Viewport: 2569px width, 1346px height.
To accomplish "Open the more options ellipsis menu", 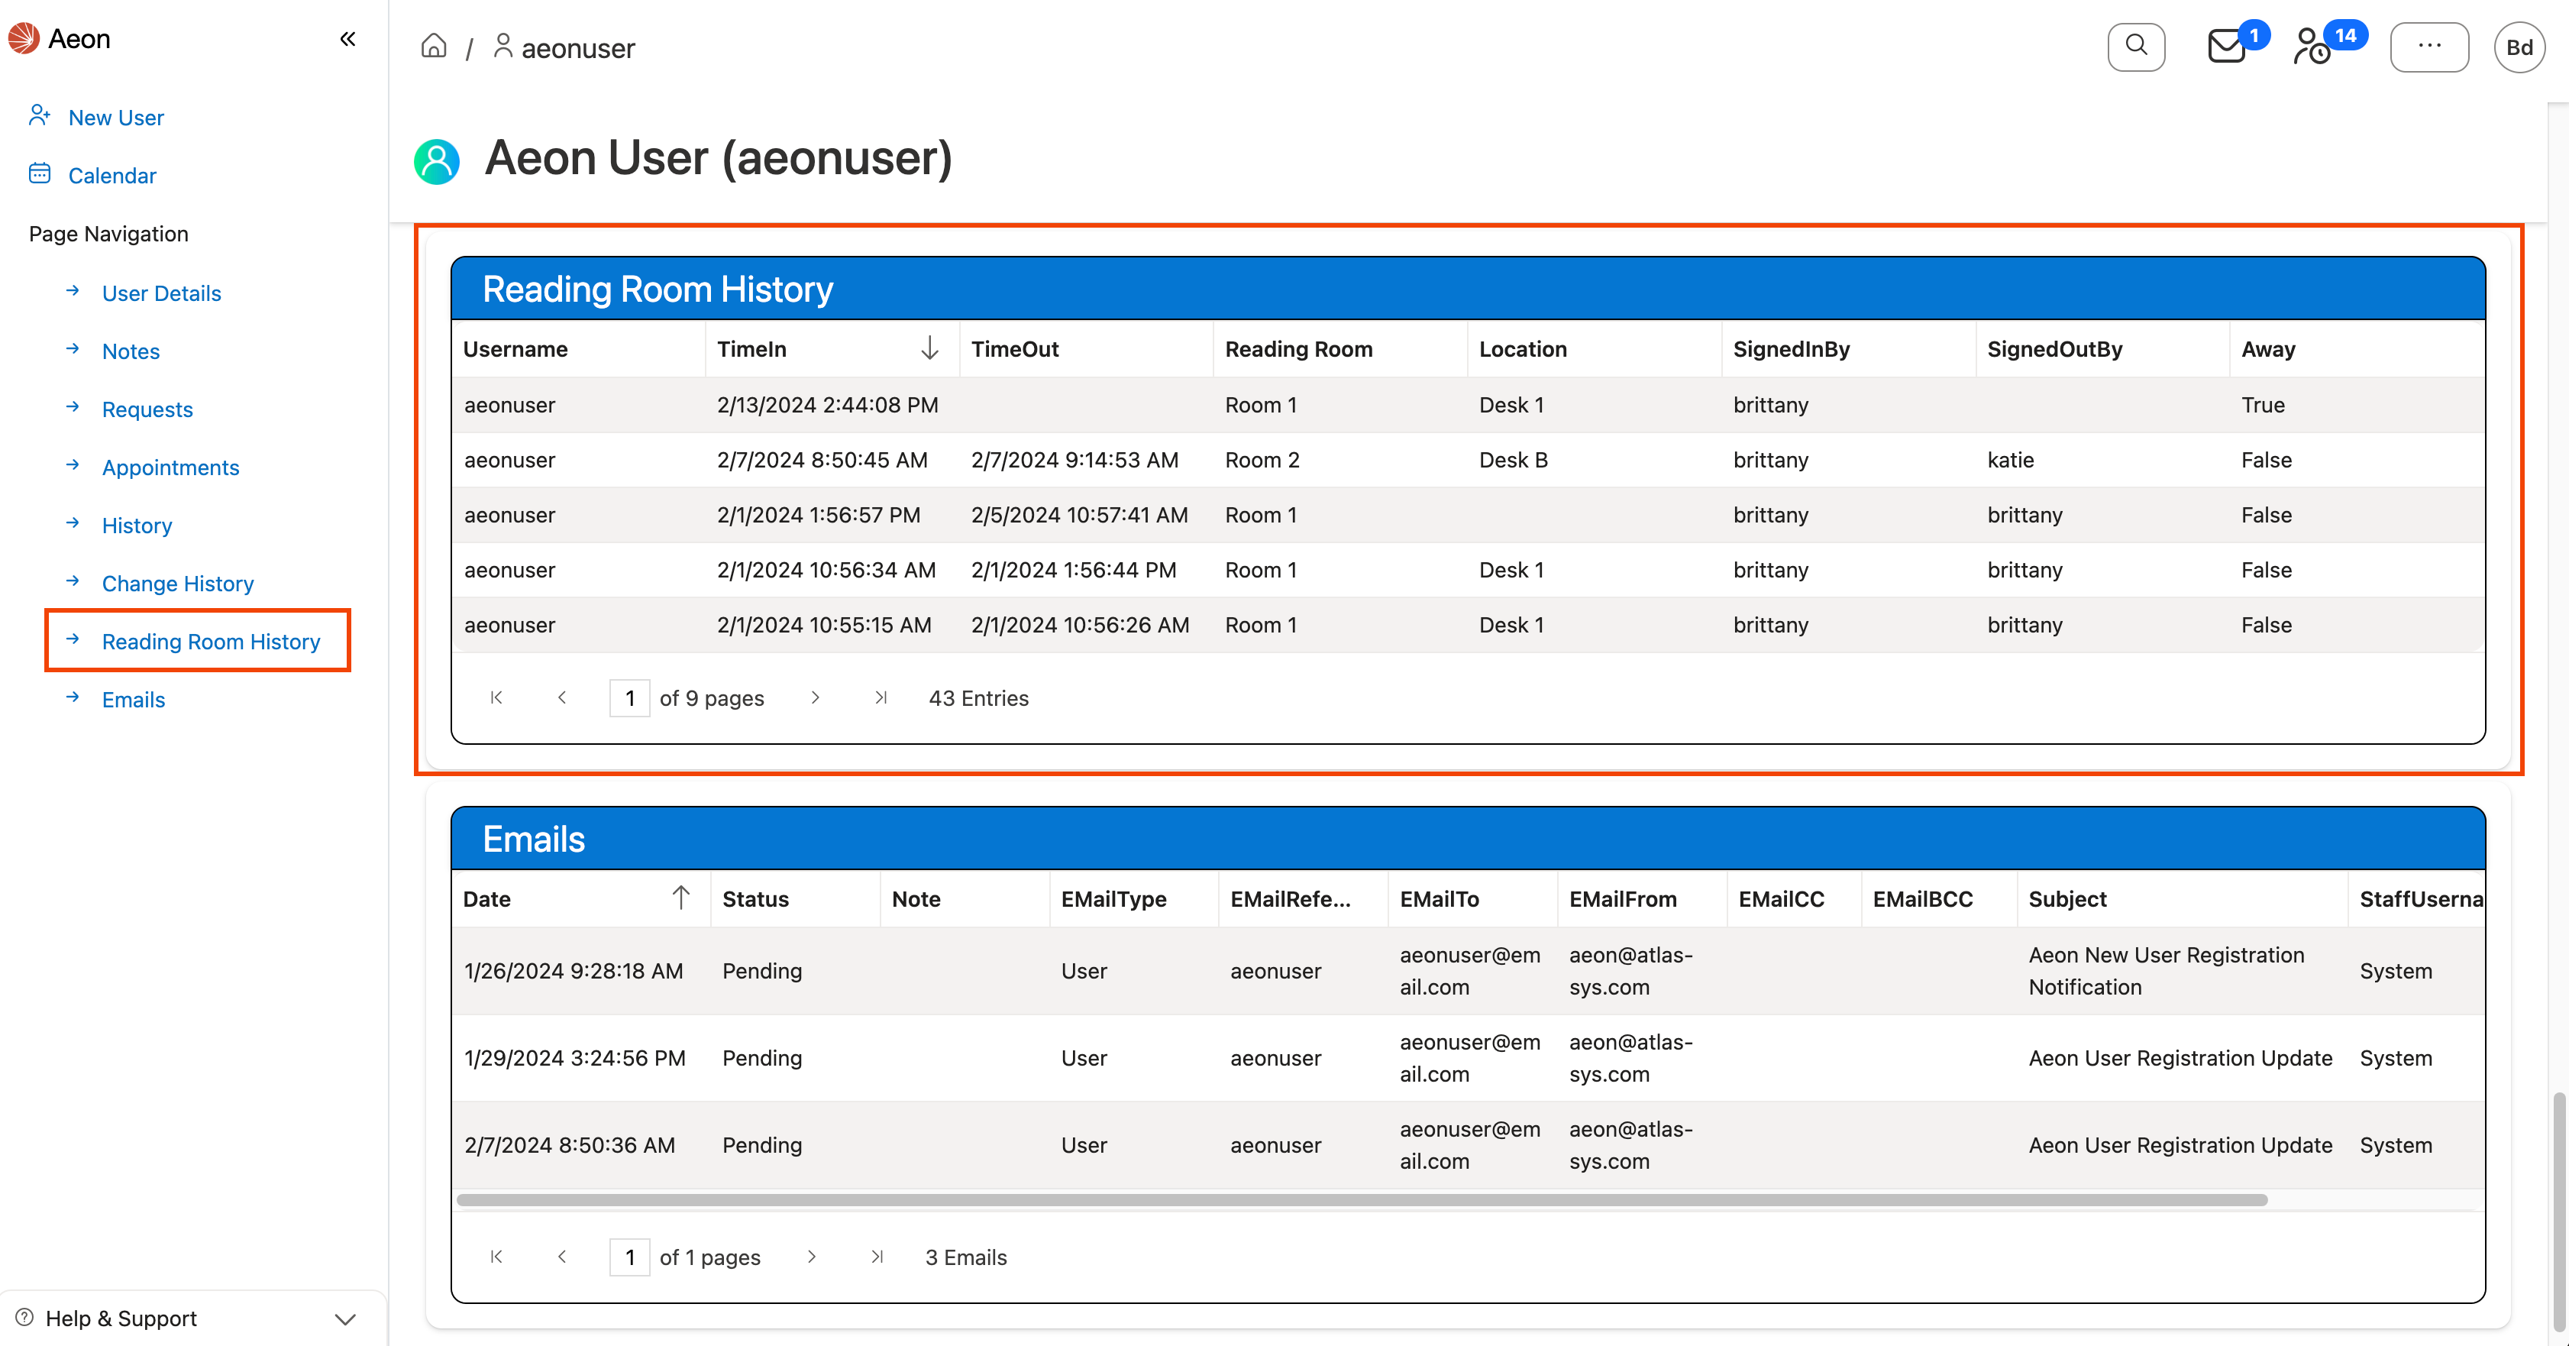I will (2430, 46).
